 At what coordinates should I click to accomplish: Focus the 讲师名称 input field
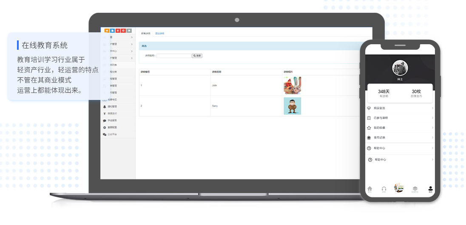174,56
